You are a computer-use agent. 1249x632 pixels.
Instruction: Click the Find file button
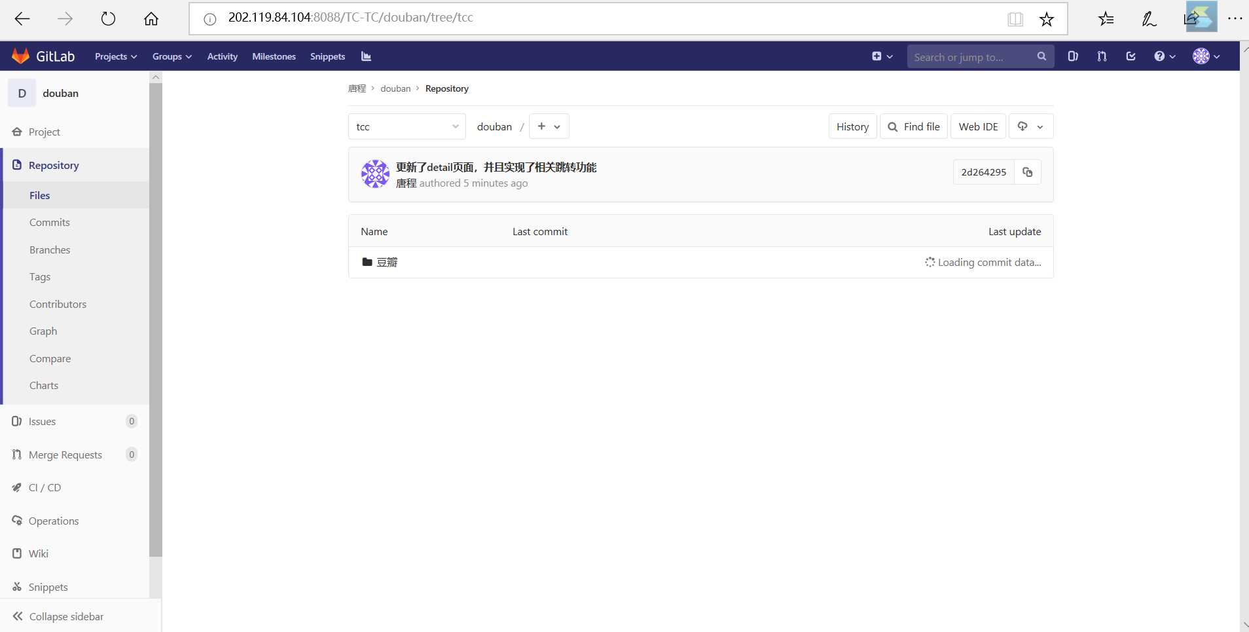[x=914, y=126]
